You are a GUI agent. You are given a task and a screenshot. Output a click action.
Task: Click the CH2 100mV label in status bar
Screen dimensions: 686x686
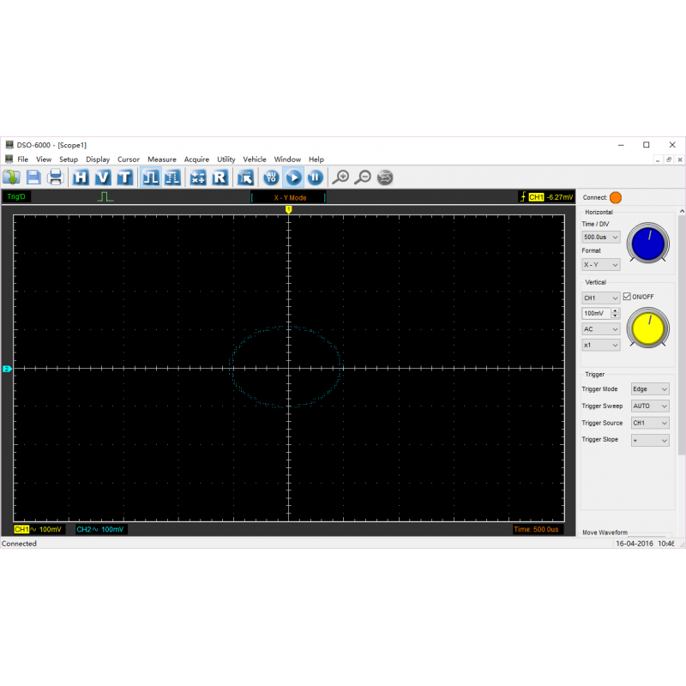pyautogui.click(x=103, y=529)
